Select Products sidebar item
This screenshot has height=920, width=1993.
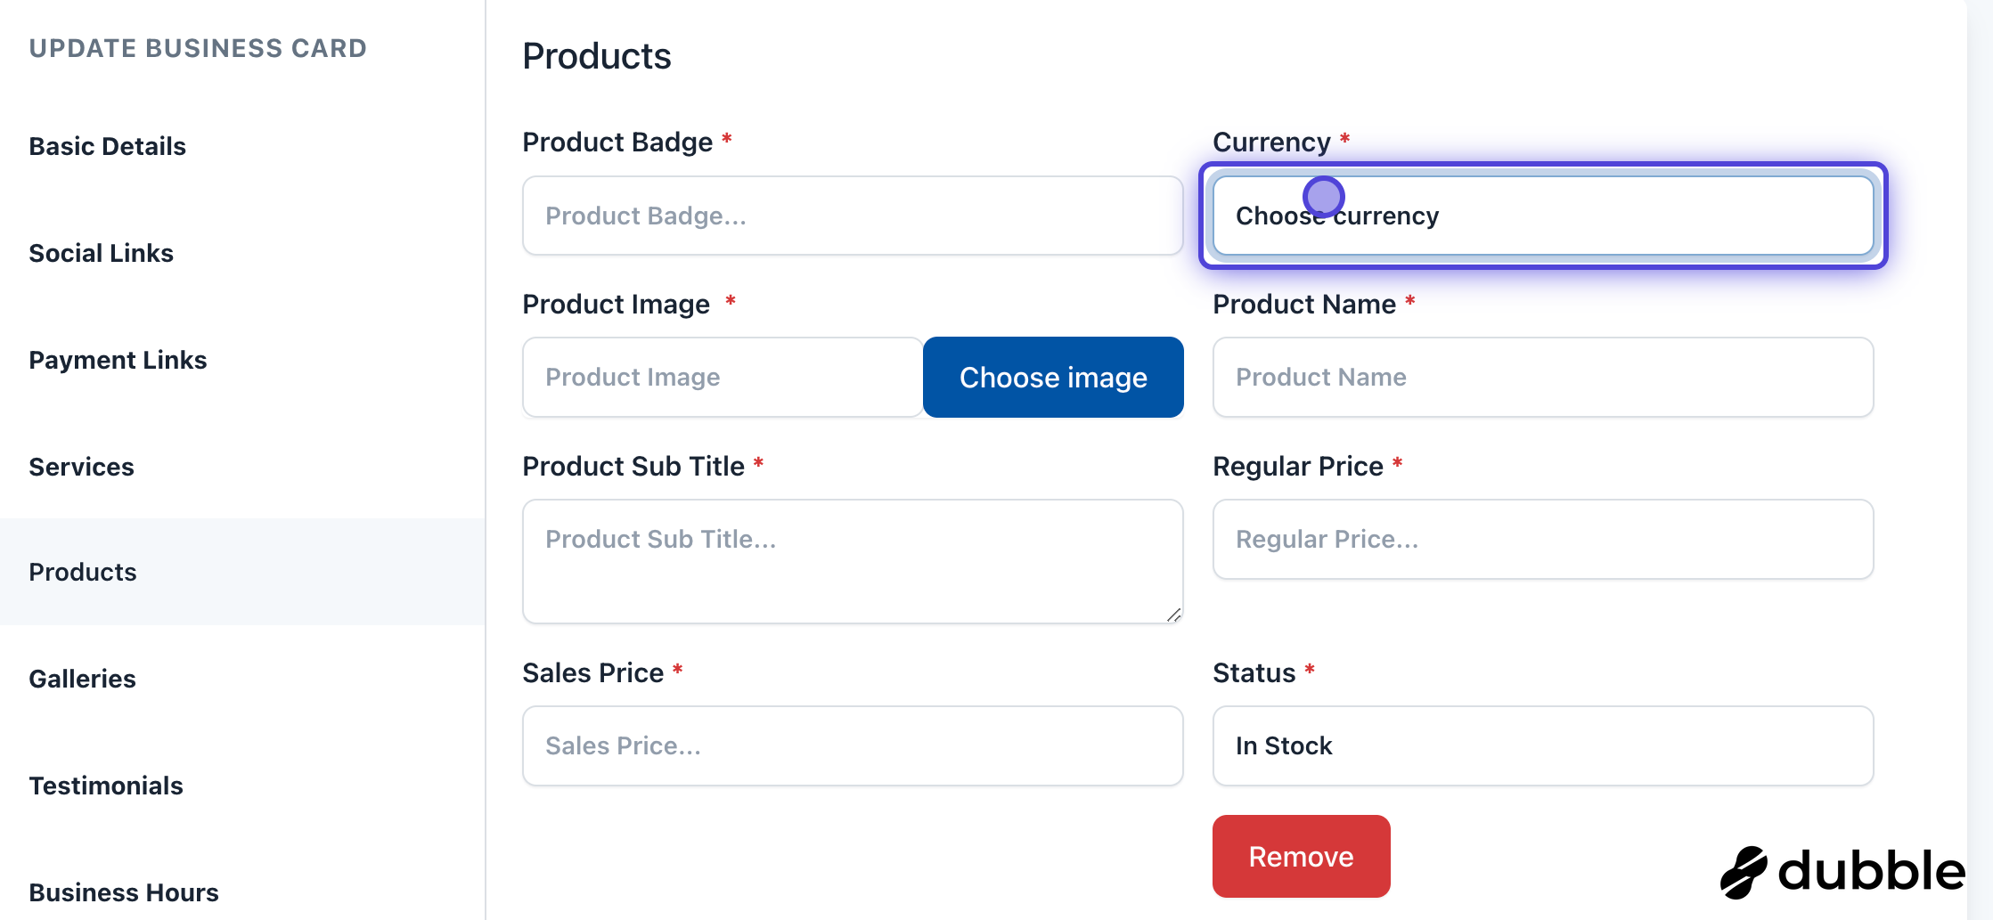click(x=83, y=572)
